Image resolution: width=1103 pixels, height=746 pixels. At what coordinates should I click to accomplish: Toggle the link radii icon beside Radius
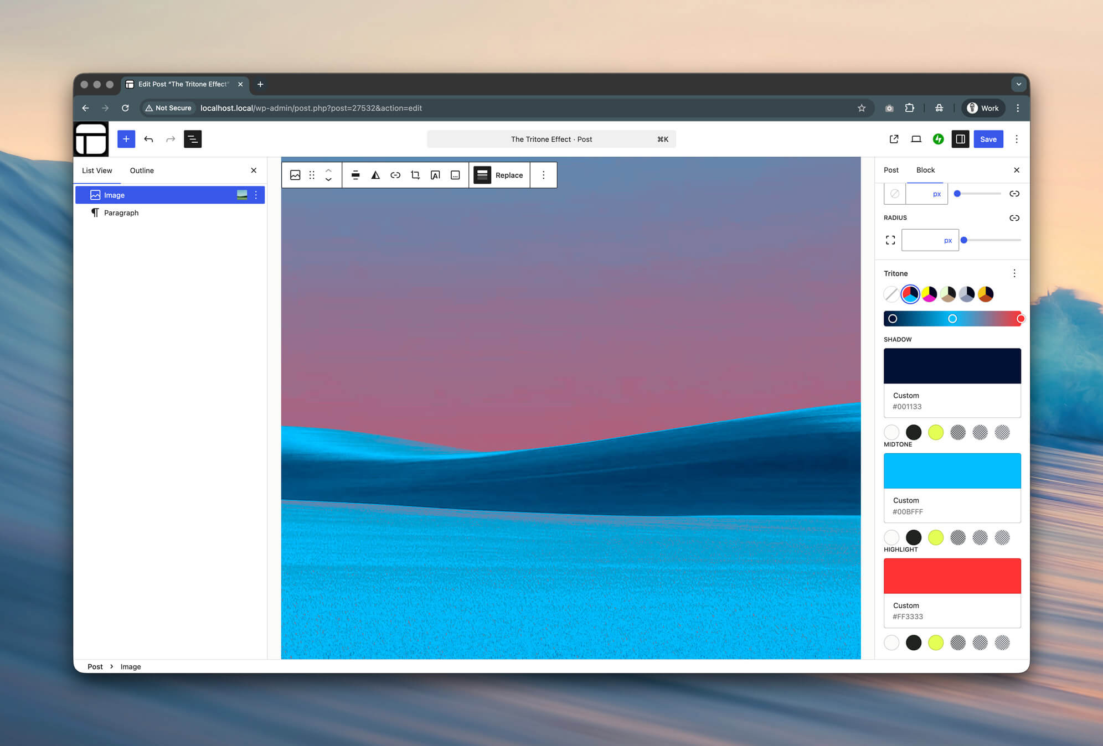tap(1014, 218)
